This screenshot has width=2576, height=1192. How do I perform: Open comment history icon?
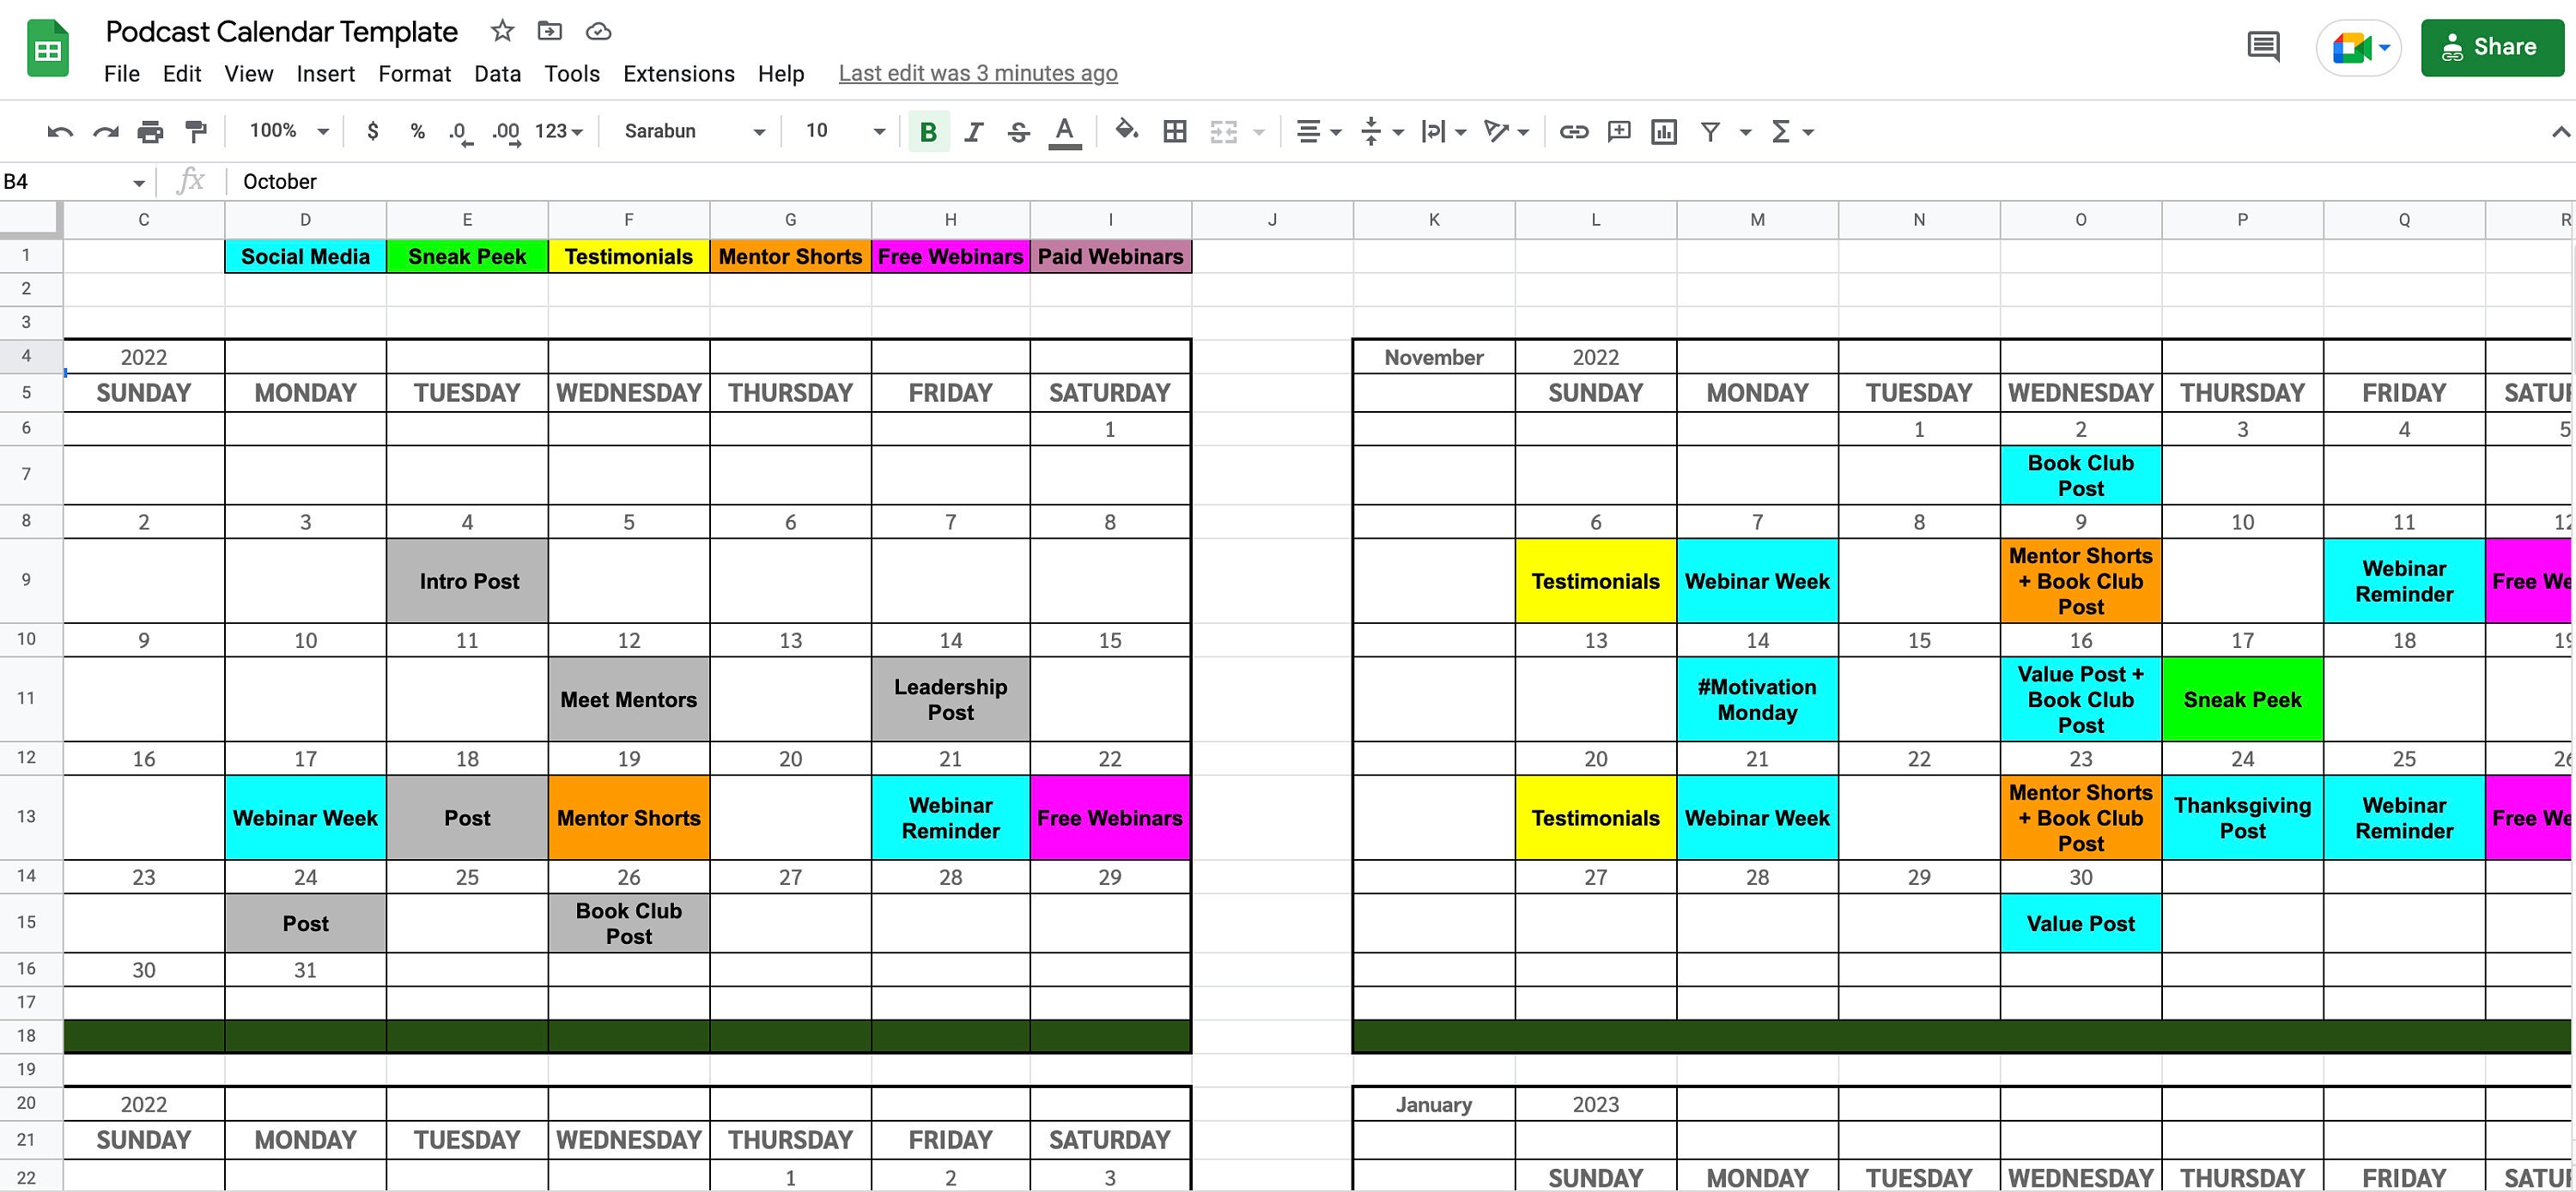(2263, 47)
